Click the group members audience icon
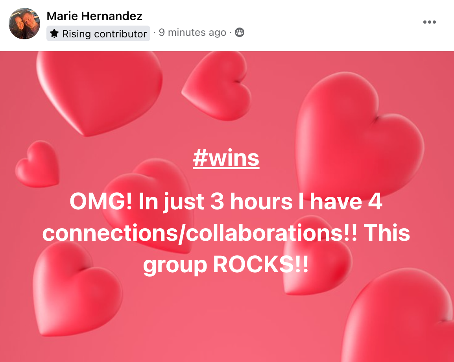The width and height of the screenshot is (454, 362). (240, 32)
